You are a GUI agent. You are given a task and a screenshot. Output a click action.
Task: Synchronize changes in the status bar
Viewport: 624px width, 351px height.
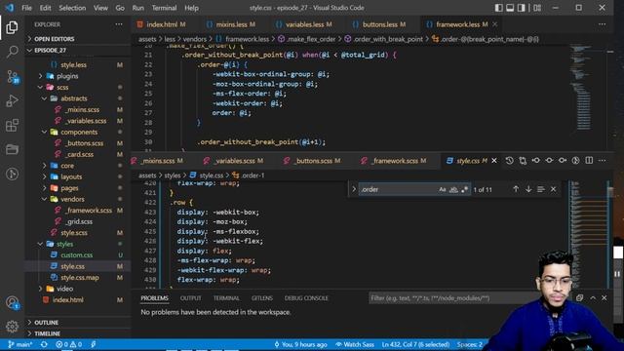[44, 344]
